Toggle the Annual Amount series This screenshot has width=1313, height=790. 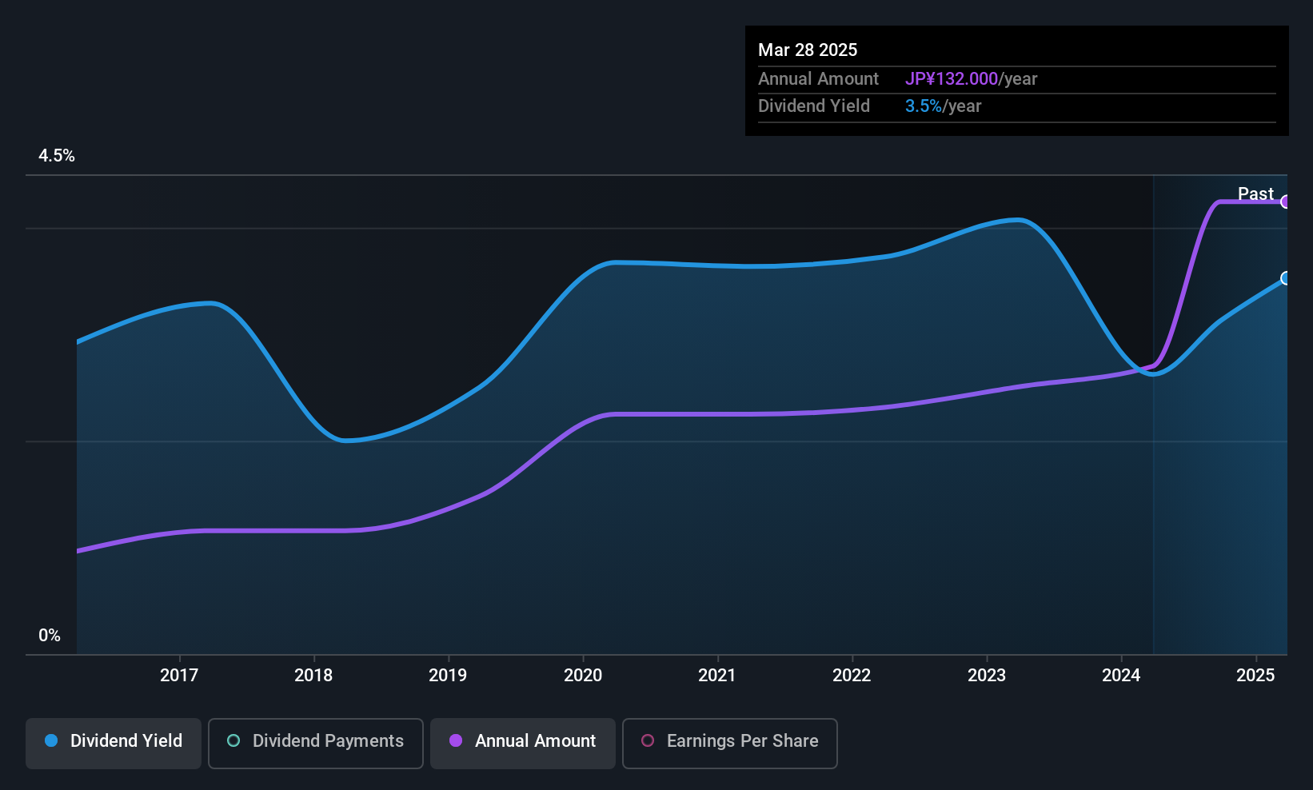pos(523,743)
